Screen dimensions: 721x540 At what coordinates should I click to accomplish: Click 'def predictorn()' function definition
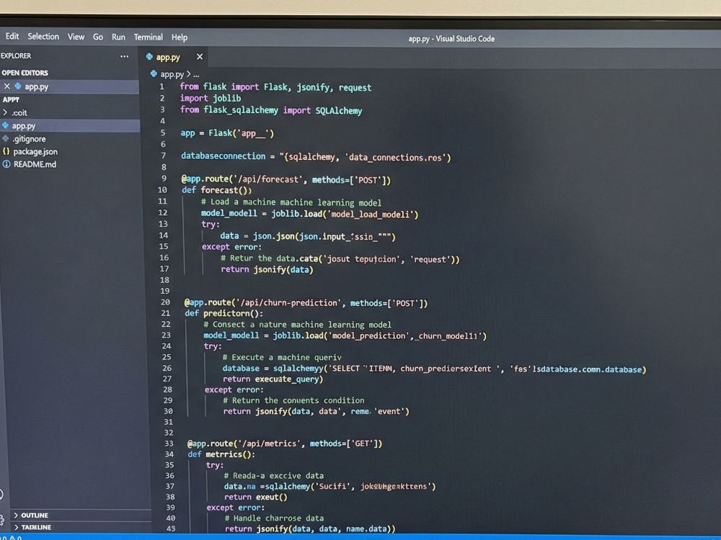(224, 314)
